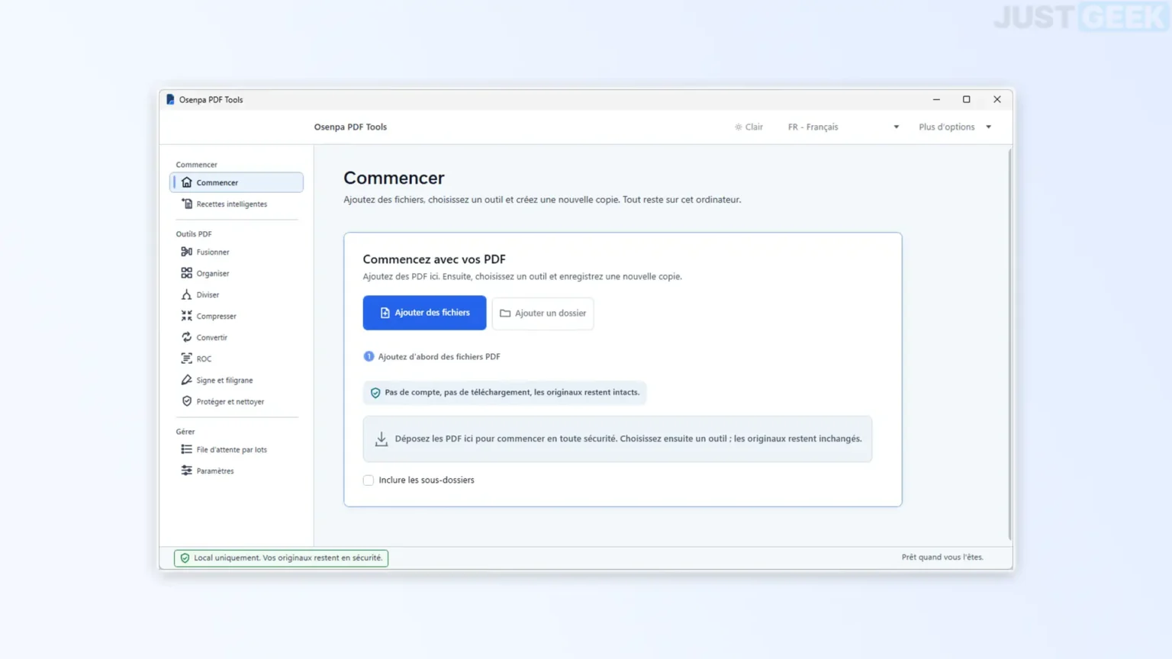Click the Organiser grid icon
The image size is (1172, 659).
pyautogui.click(x=187, y=273)
